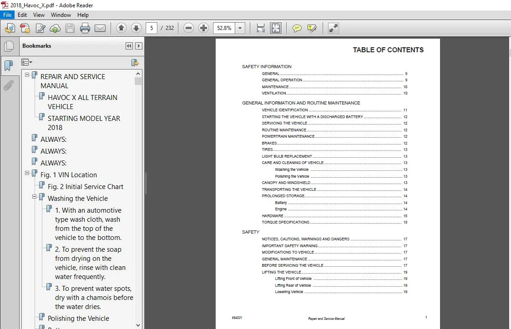
Task: Go to previous page arrow
Action: click(121, 28)
